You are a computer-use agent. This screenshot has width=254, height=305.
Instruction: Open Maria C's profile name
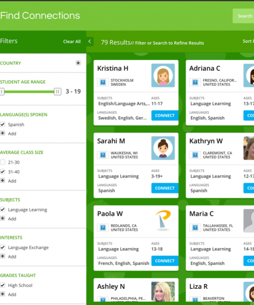coord(201,214)
